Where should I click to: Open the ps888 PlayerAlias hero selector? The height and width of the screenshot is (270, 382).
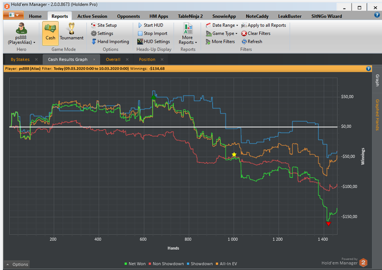point(21,34)
